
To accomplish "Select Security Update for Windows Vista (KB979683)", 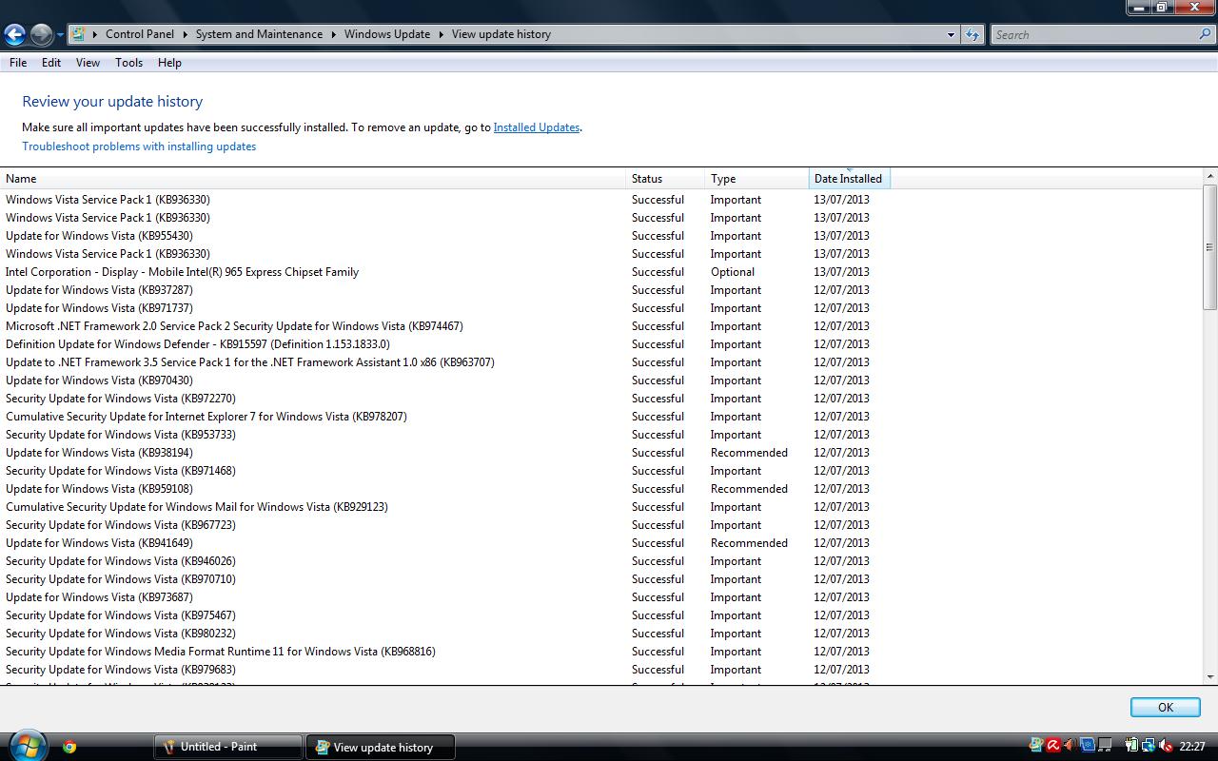I will point(444,670).
